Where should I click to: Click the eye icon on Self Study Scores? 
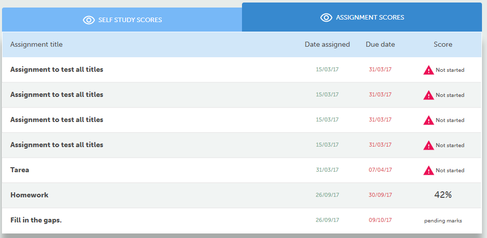coord(89,20)
